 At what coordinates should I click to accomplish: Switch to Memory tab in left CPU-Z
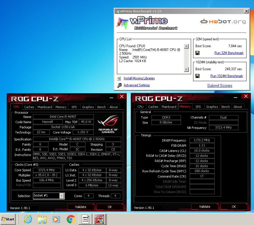tap(61, 107)
